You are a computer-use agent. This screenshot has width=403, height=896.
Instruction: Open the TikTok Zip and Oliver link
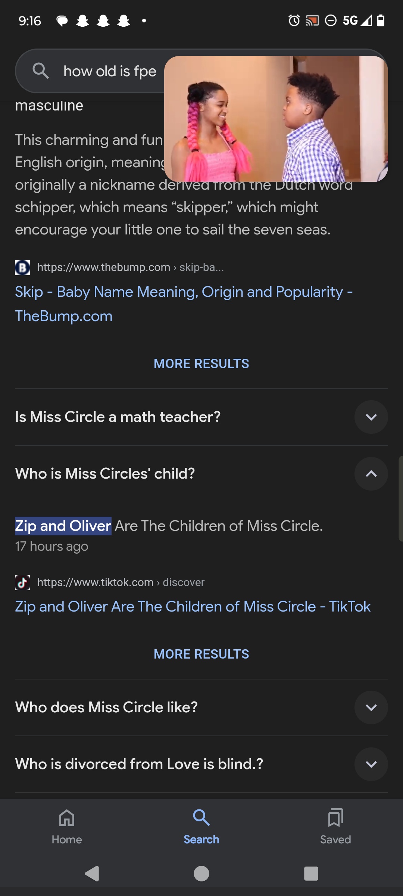(193, 607)
